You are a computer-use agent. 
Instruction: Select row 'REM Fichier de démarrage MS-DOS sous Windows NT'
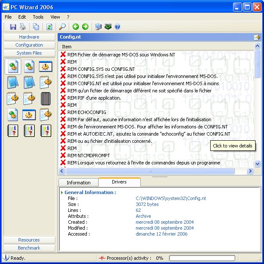tap(156, 55)
